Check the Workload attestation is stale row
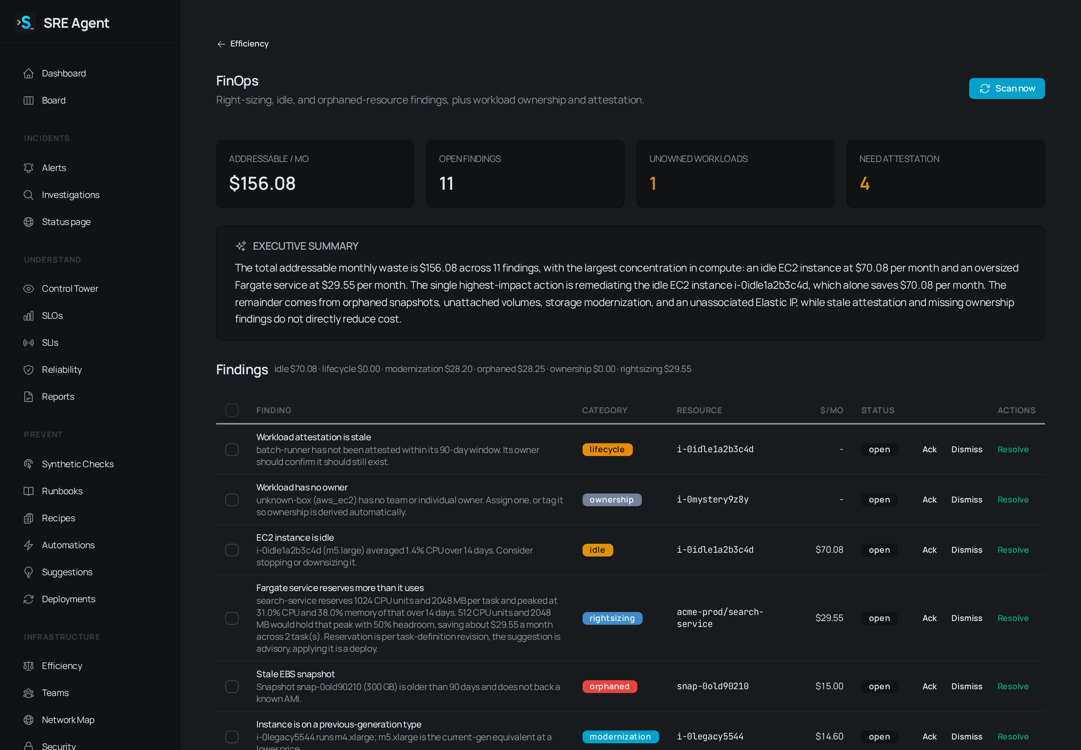Viewport: 1081px width, 750px height. (232, 450)
